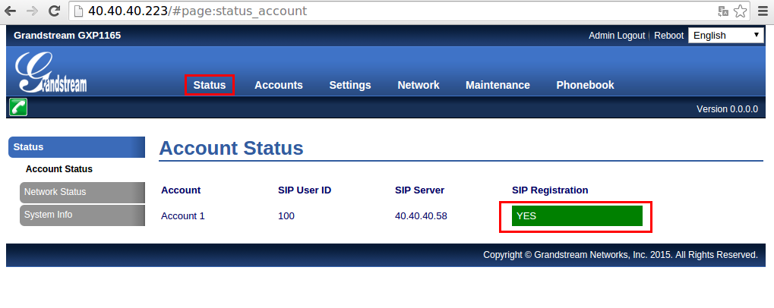Click the SIP Registration column header
774x308 pixels.
(x=550, y=190)
